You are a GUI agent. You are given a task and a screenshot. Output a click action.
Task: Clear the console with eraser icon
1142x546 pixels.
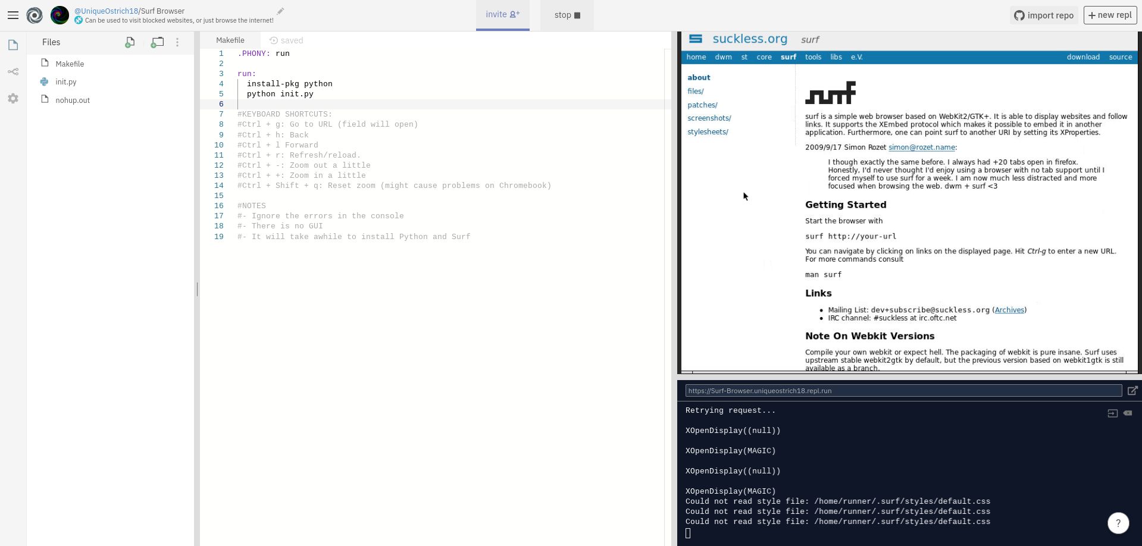1128,413
